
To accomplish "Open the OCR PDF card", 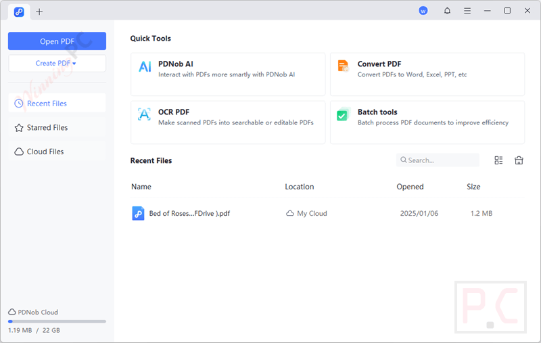I will point(228,122).
